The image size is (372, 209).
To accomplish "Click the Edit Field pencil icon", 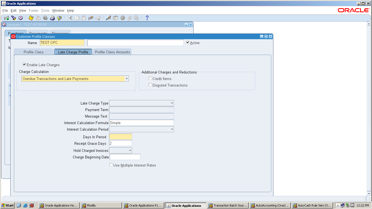I will (x=108, y=18).
